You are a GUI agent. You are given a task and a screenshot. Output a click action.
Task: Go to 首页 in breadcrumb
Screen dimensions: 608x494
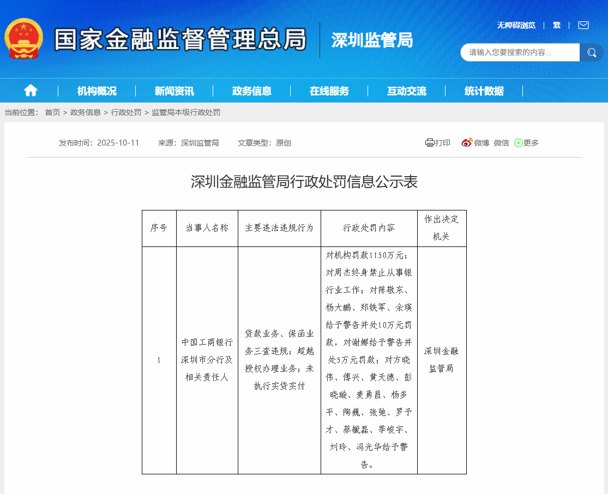[52, 112]
